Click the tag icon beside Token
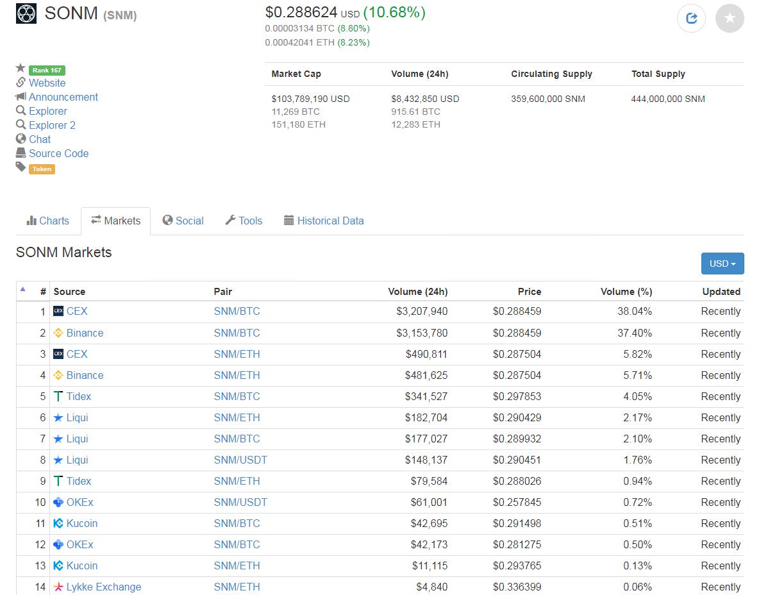777x595 pixels. click(x=21, y=167)
